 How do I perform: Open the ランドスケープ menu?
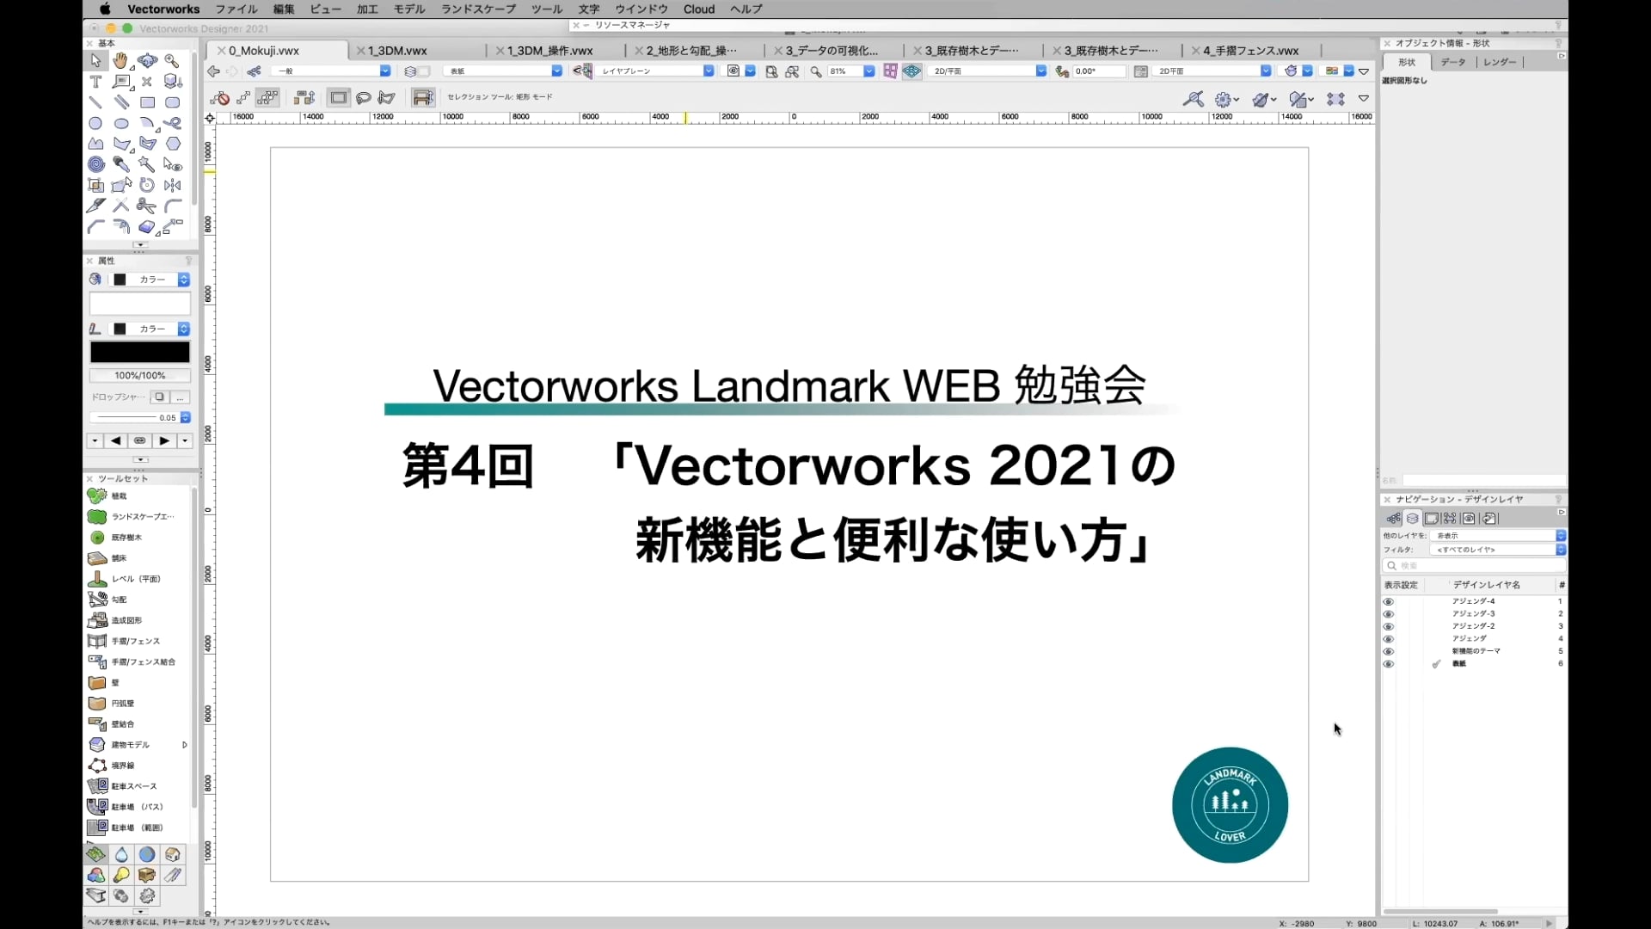click(x=478, y=9)
